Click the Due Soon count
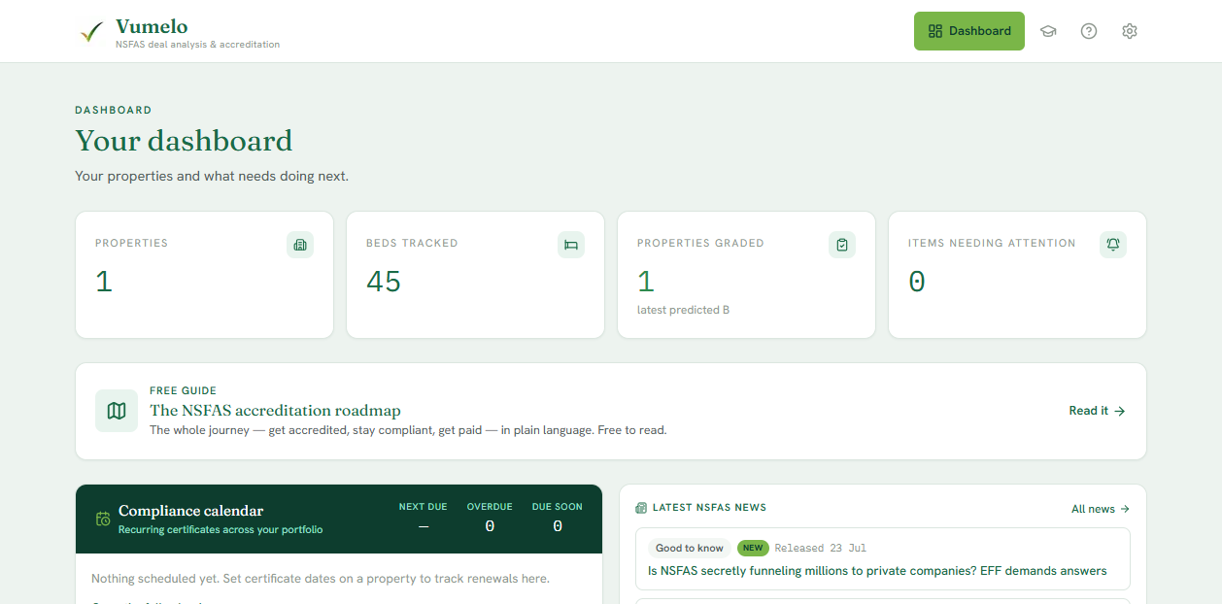Screen dimensions: 1222x604 point(558,526)
